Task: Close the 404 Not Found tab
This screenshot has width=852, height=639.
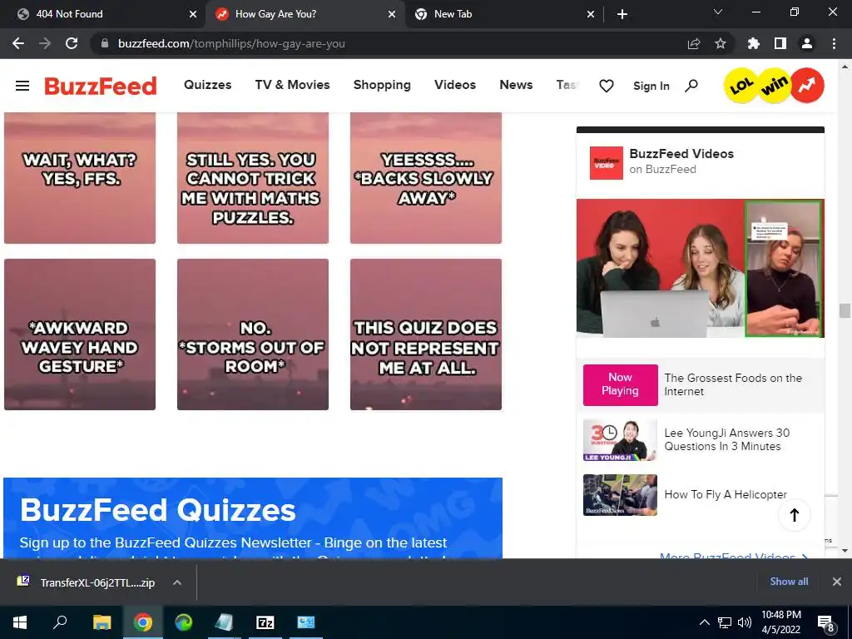Action: tap(193, 14)
